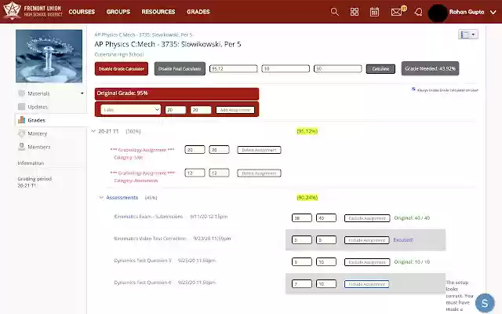
Task: Click the Excused label
Action: (403, 239)
